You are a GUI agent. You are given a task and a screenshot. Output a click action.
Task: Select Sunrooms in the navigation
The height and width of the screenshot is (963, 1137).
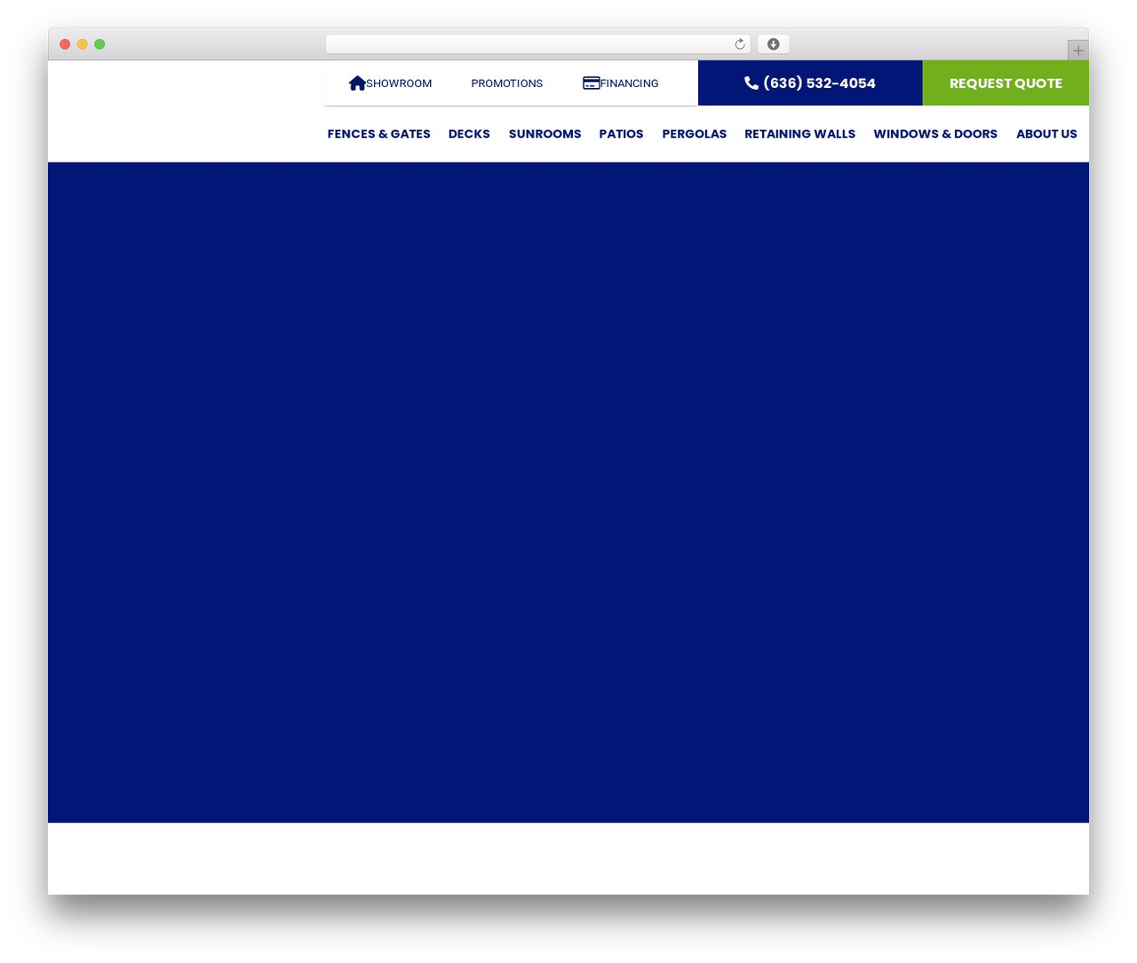pos(545,134)
